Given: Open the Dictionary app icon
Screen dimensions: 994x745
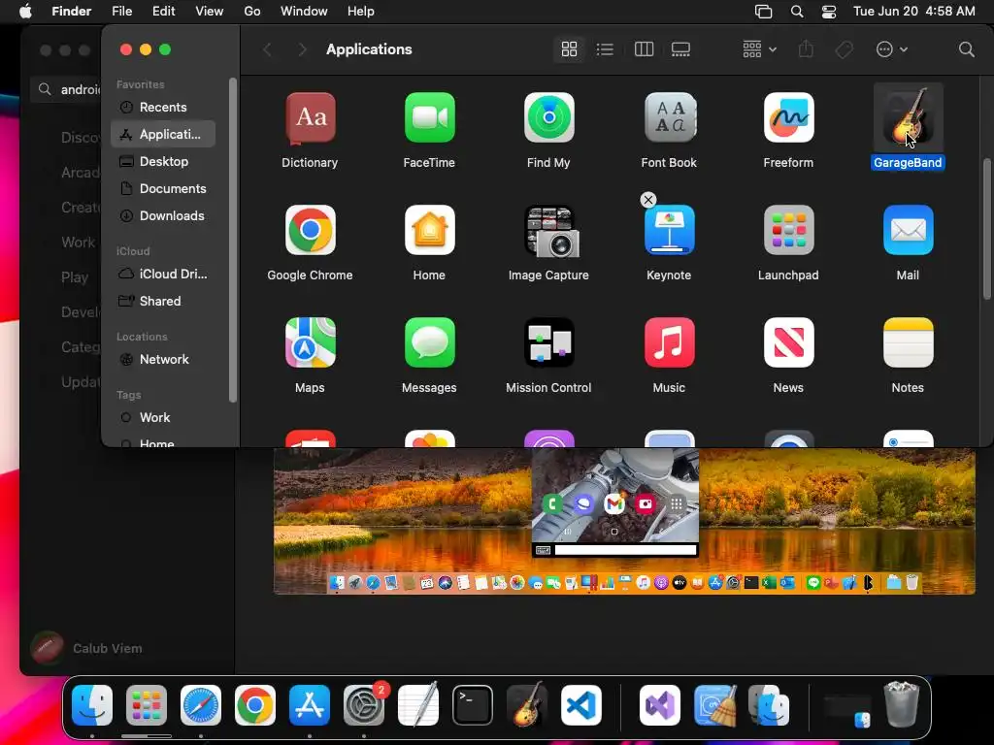Looking at the screenshot, I should pyautogui.click(x=310, y=117).
